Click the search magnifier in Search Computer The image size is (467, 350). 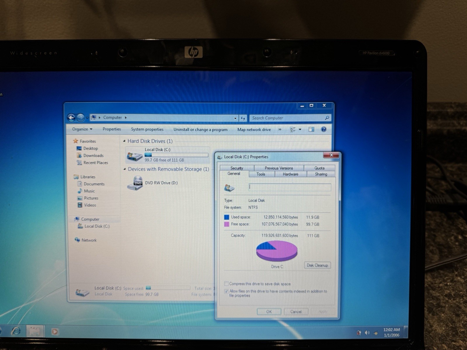tap(327, 118)
